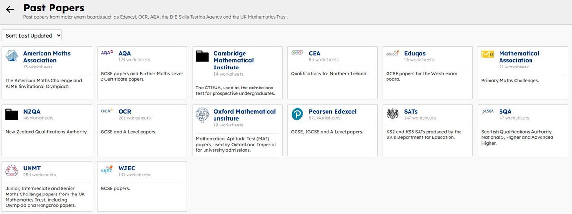Click the American Maths Association logo icon

tap(12, 57)
